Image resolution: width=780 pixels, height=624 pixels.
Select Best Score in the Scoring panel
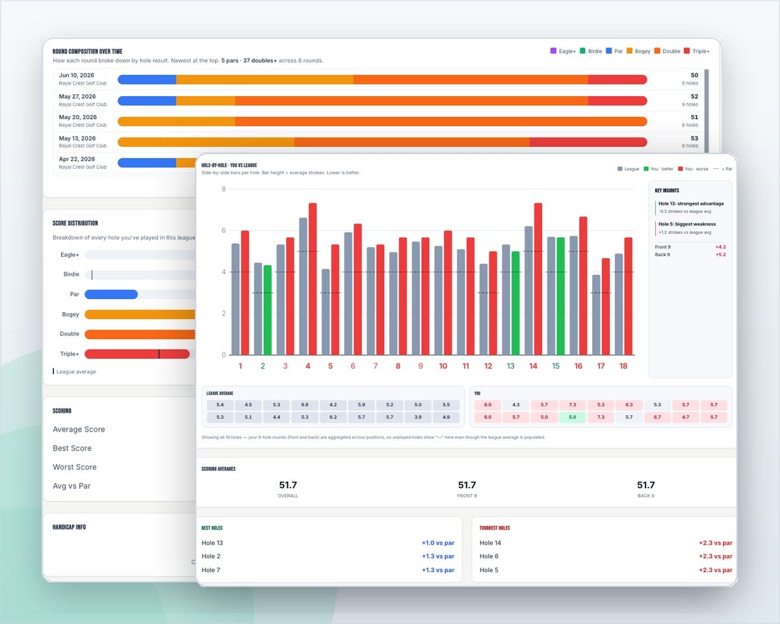coord(72,448)
